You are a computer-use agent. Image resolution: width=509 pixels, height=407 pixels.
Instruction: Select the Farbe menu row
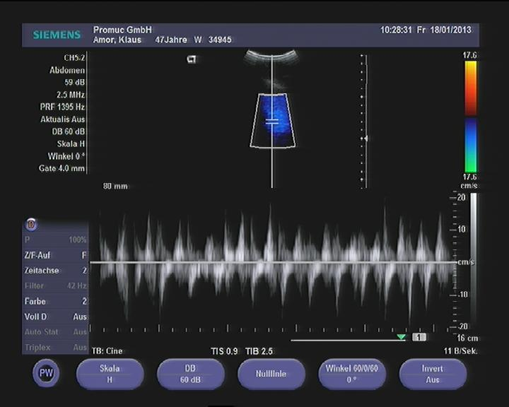(x=56, y=302)
